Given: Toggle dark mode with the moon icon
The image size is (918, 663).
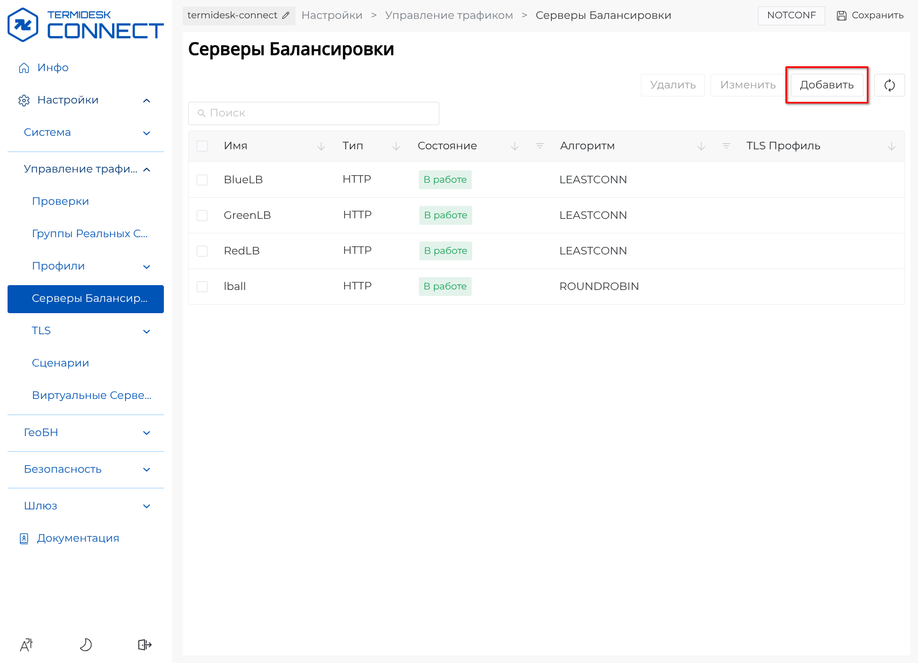Looking at the screenshot, I should point(86,645).
